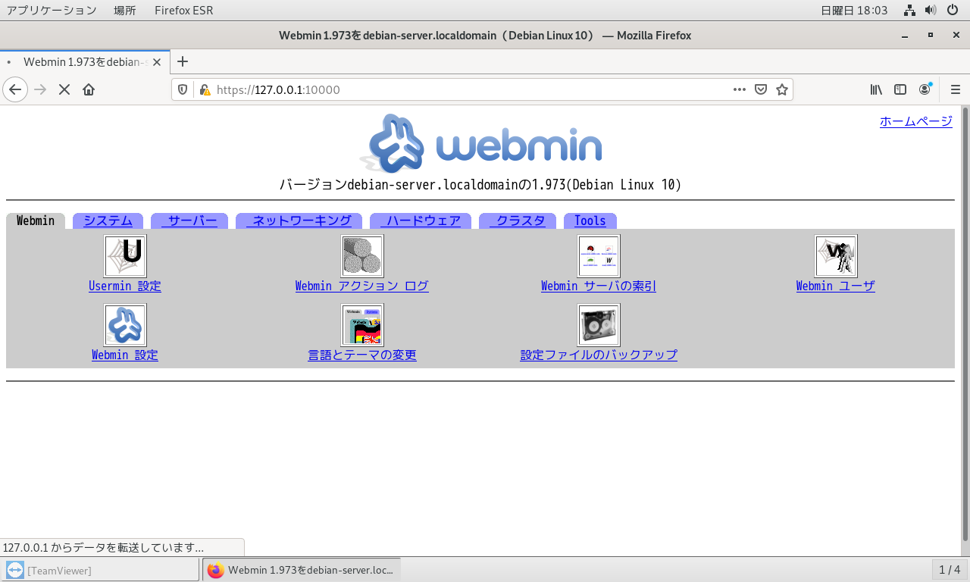Bookmark this page with the star

pyautogui.click(x=782, y=89)
